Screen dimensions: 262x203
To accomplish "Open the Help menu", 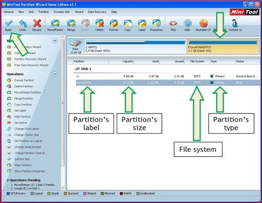I will pos(114,12).
